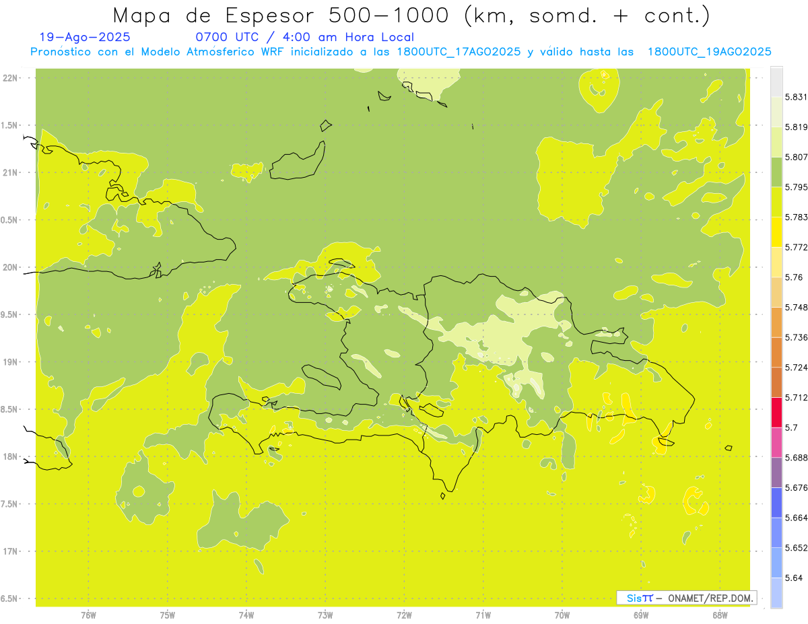Click the colorbar value 5.688
This screenshot has height=624, width=808.
tap(796, 458)
